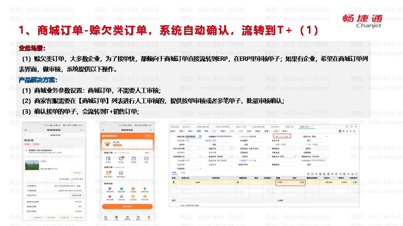Switch to the 在线支付 tab
This screenshot has width=403, height=226.
[186, 126]
